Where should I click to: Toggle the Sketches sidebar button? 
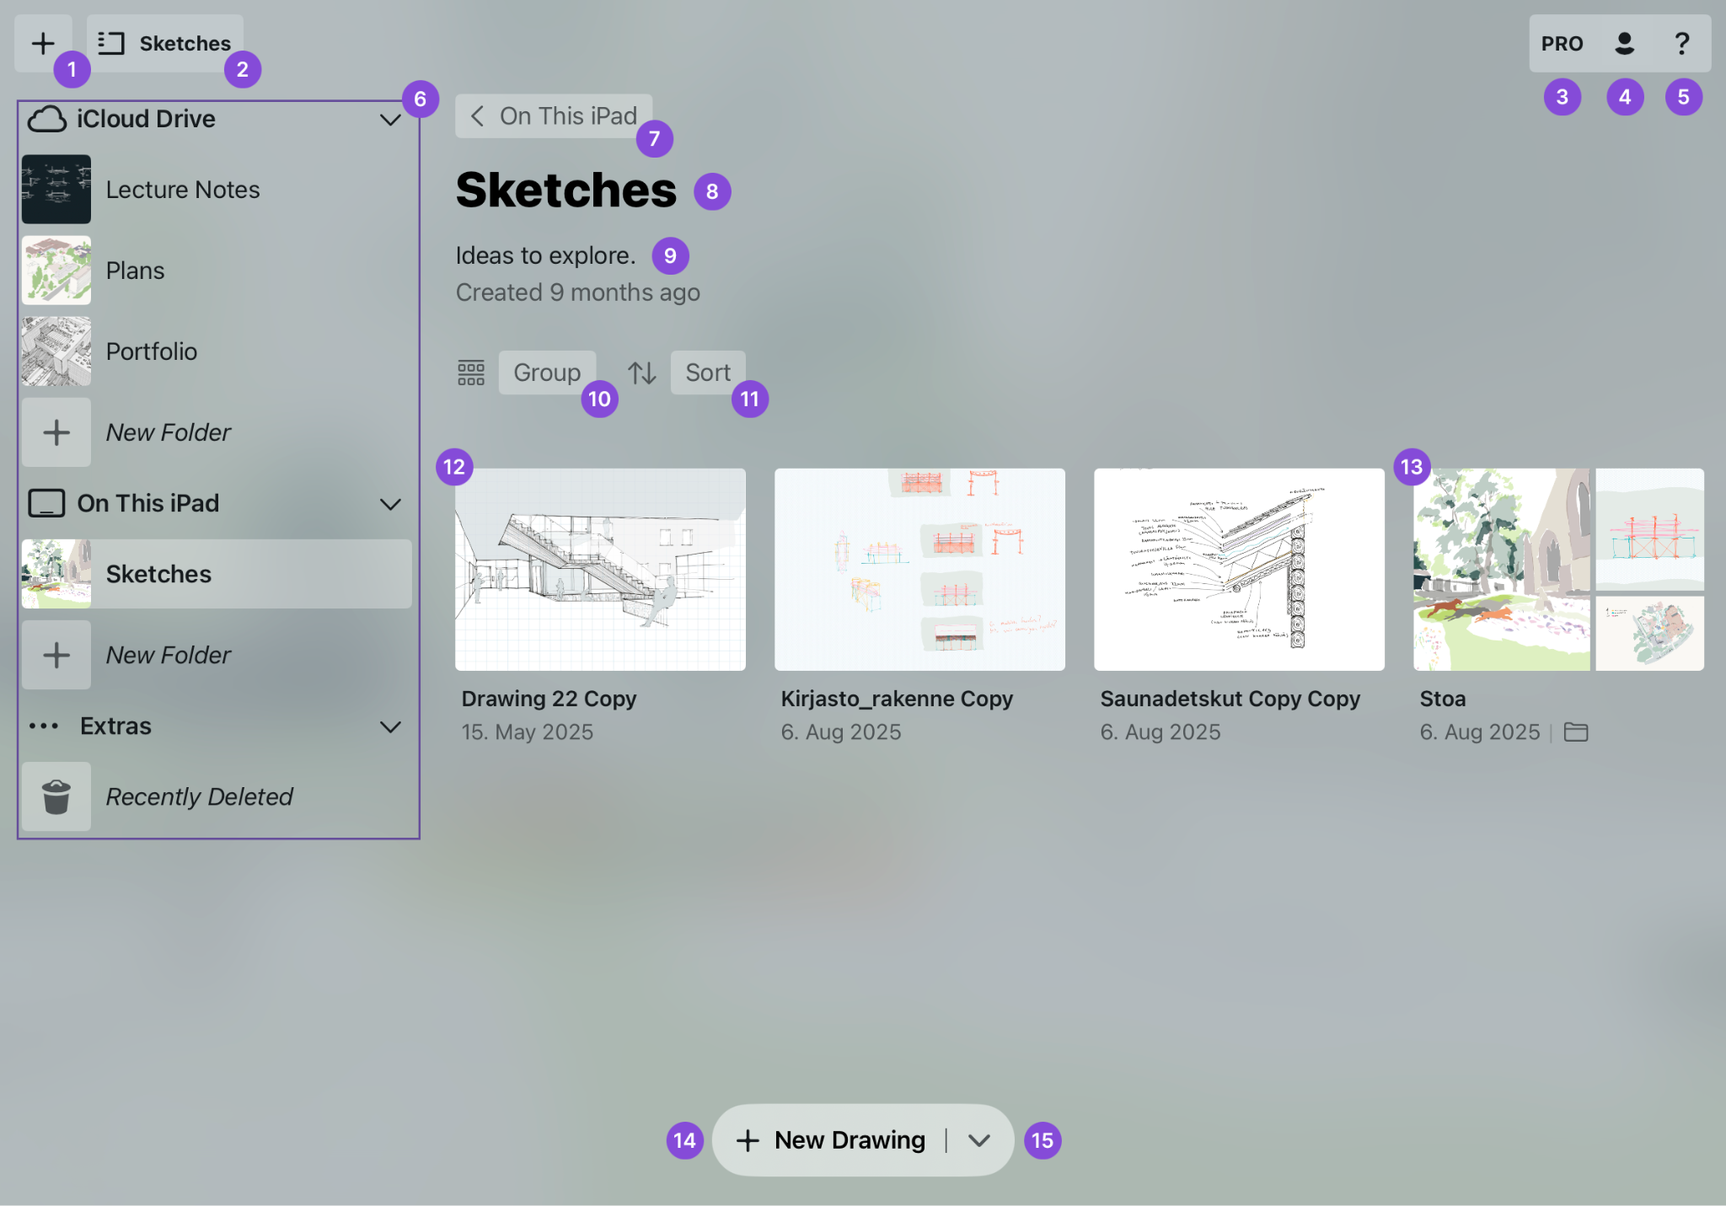coord(165,43)
